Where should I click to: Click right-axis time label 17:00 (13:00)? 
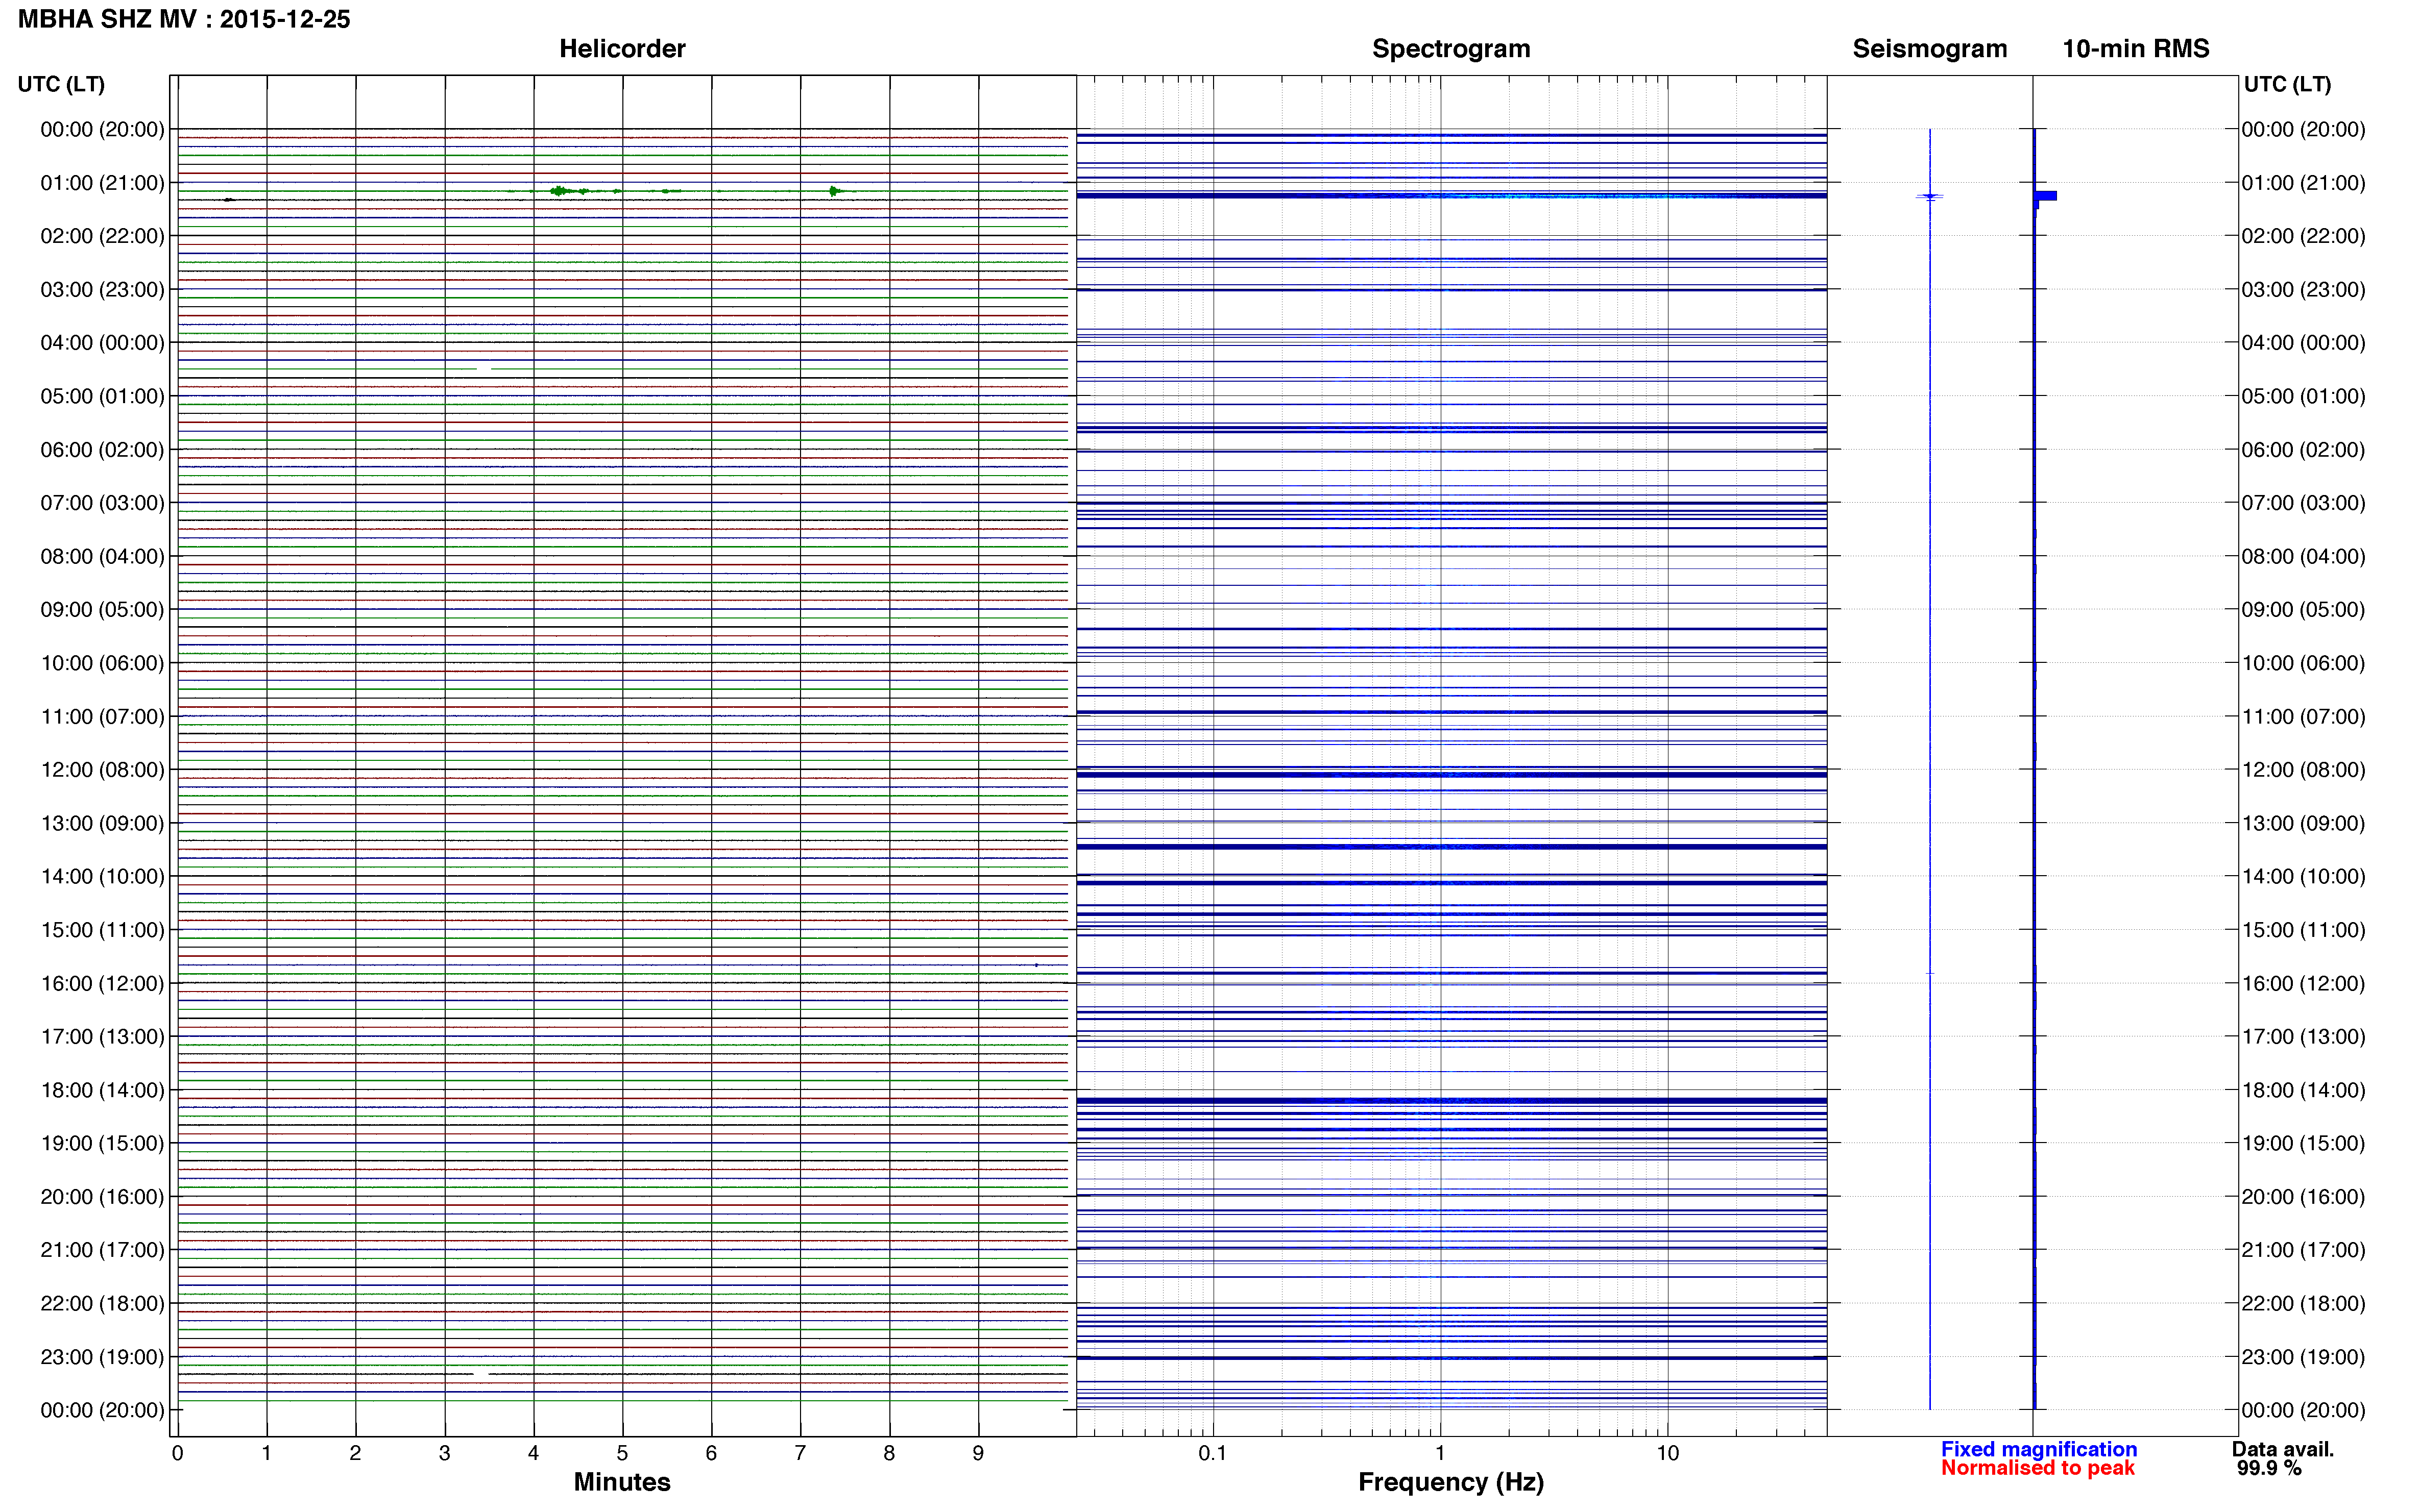pos(2303,1037)
